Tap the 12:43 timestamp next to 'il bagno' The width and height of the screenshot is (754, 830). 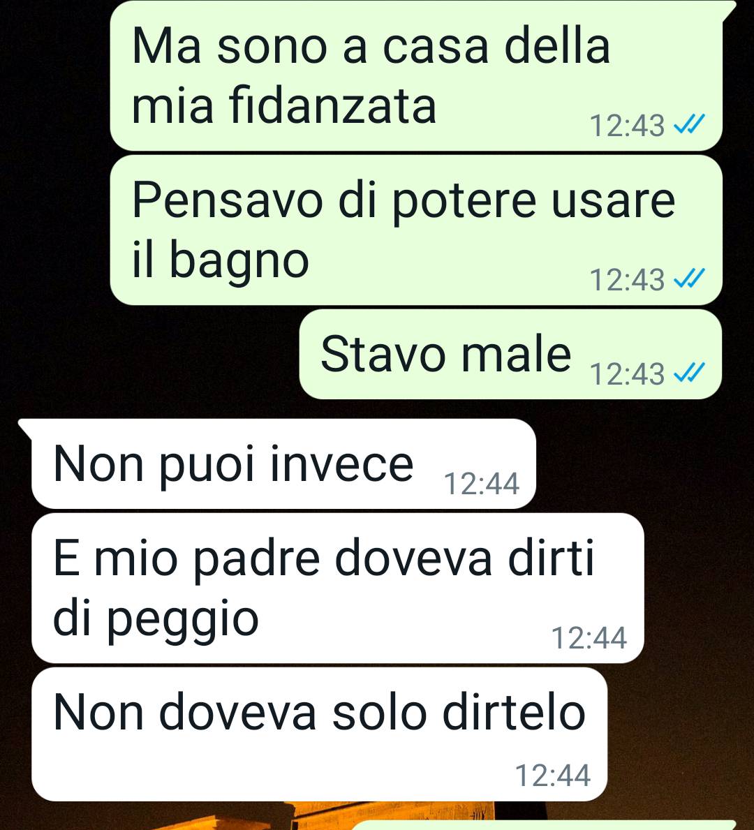click(x=627, y=279)
